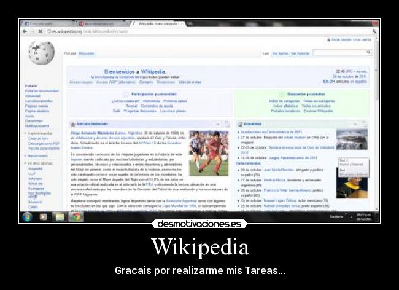Open Descargar como PDF link
399x290 pixels.
click(x=44, y=143)
